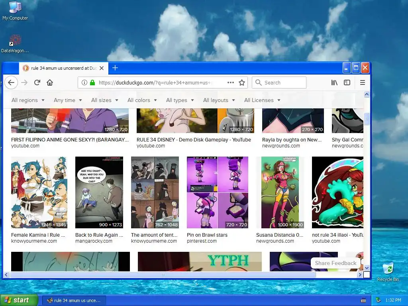Screen dimensions: 408x306
Task: Click the YTPH thumbnail image
Action: click(200, 261)
